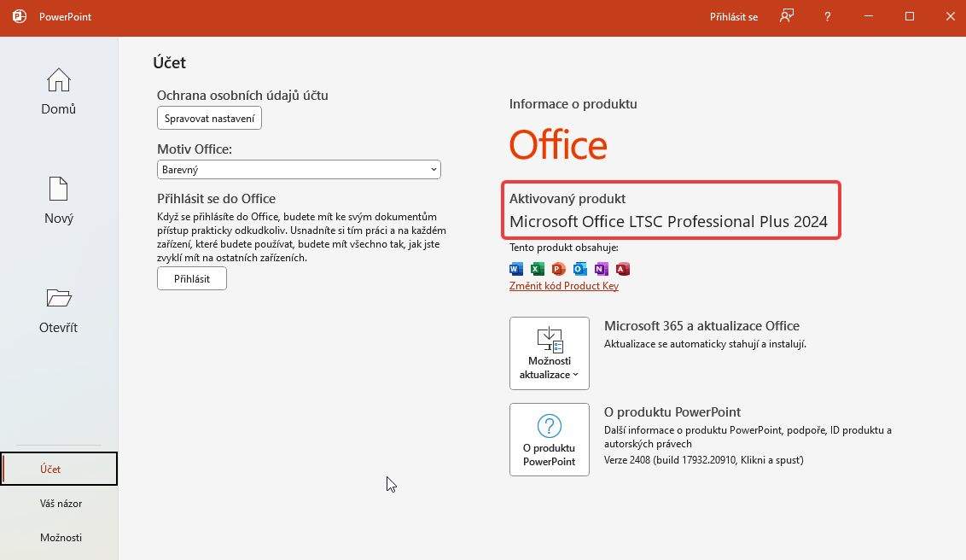Click the PowerPoint app icon under product contents

pyautogui.click(x=559, y=269)
